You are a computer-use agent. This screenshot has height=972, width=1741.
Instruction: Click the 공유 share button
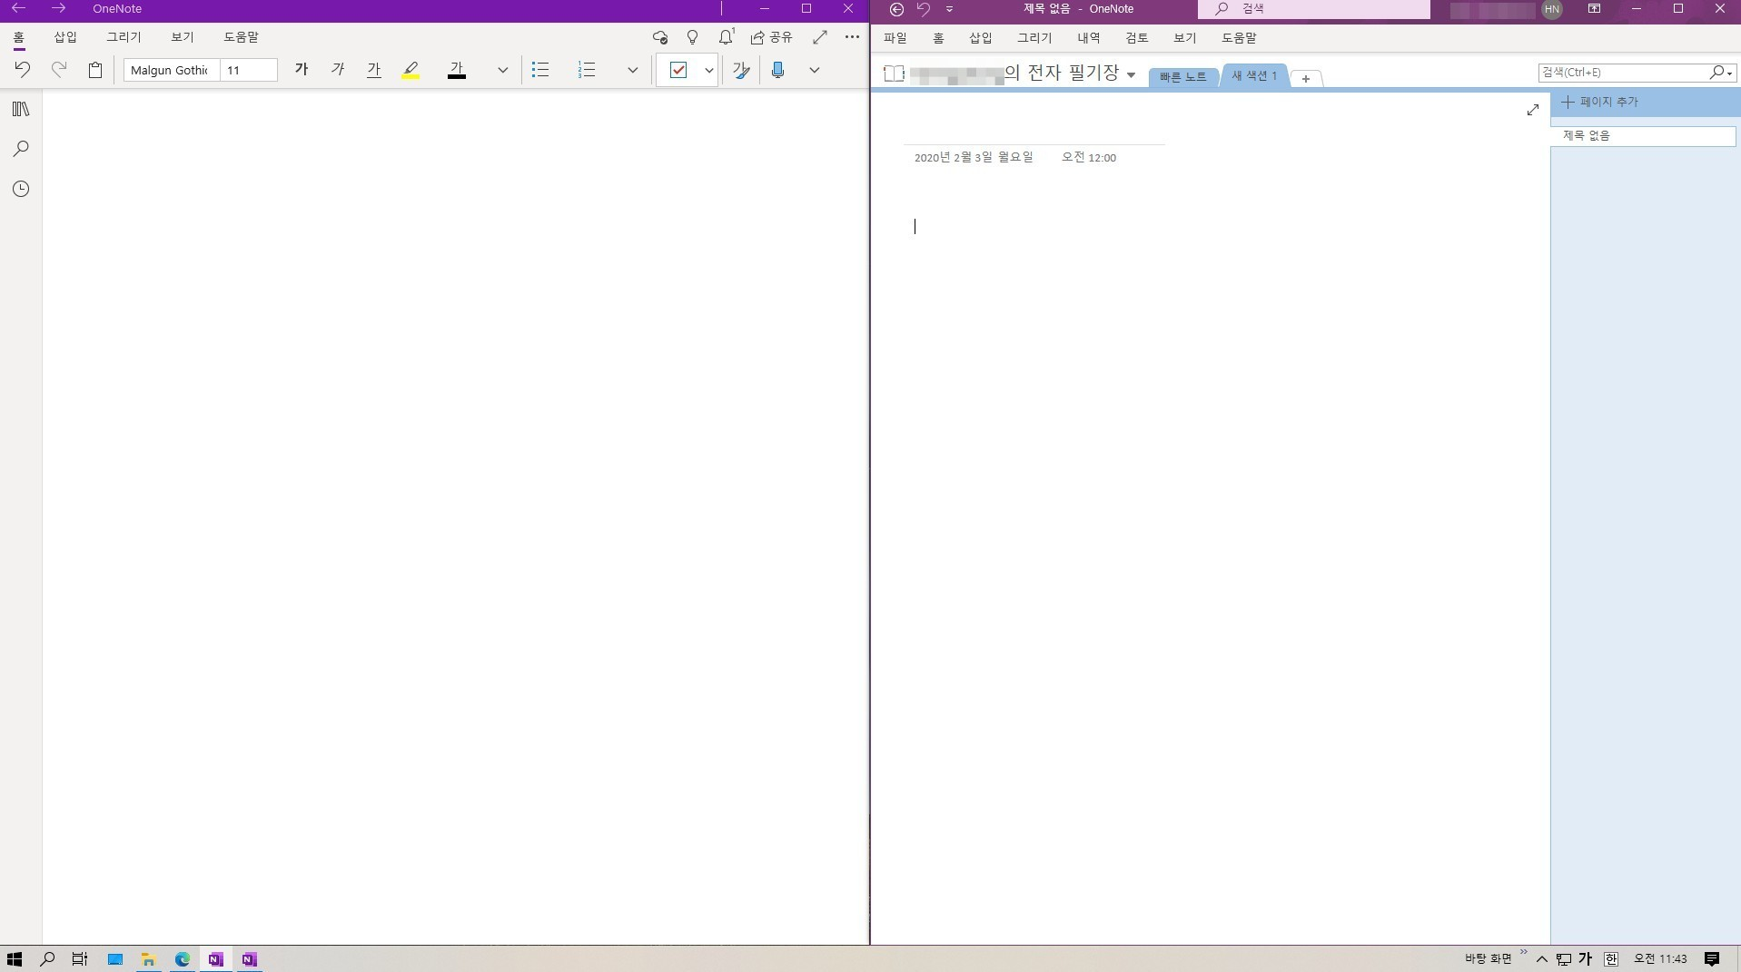pos(771,37)
